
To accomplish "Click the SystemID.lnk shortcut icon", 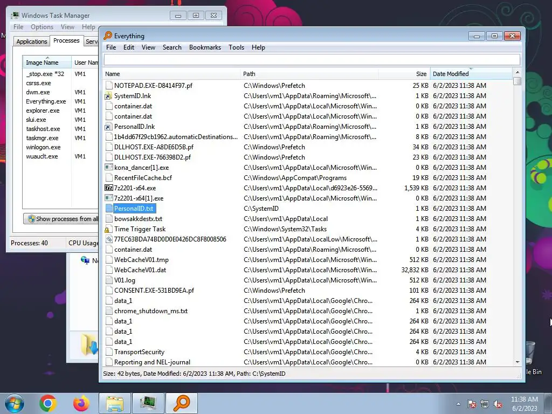I will tap(109, 96).
